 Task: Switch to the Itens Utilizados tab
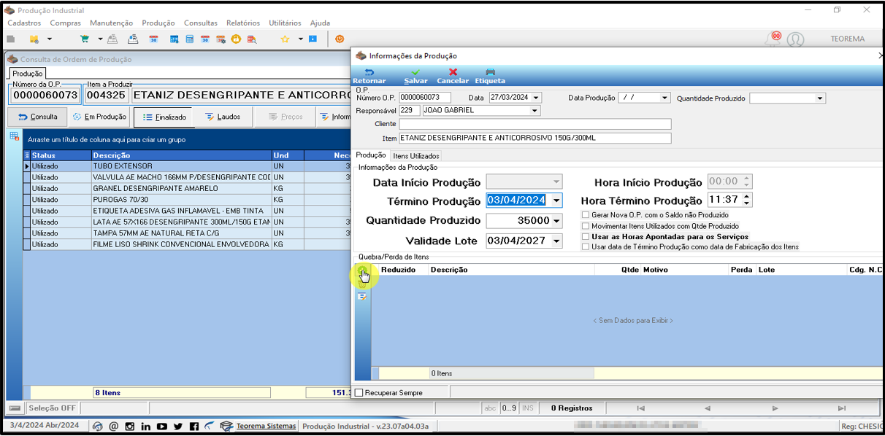(x=415, y=155)
